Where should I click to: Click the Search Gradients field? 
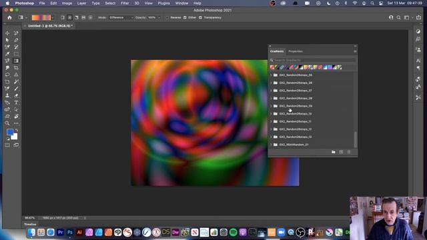pyautogui.click(x=313, y=60)
